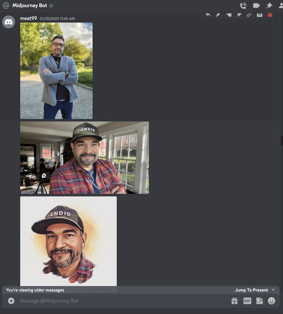Open the sticker picker
Image resolution: width=283 pixels, height=314 pixels.
pyautogui.click(x=259, y=301)
